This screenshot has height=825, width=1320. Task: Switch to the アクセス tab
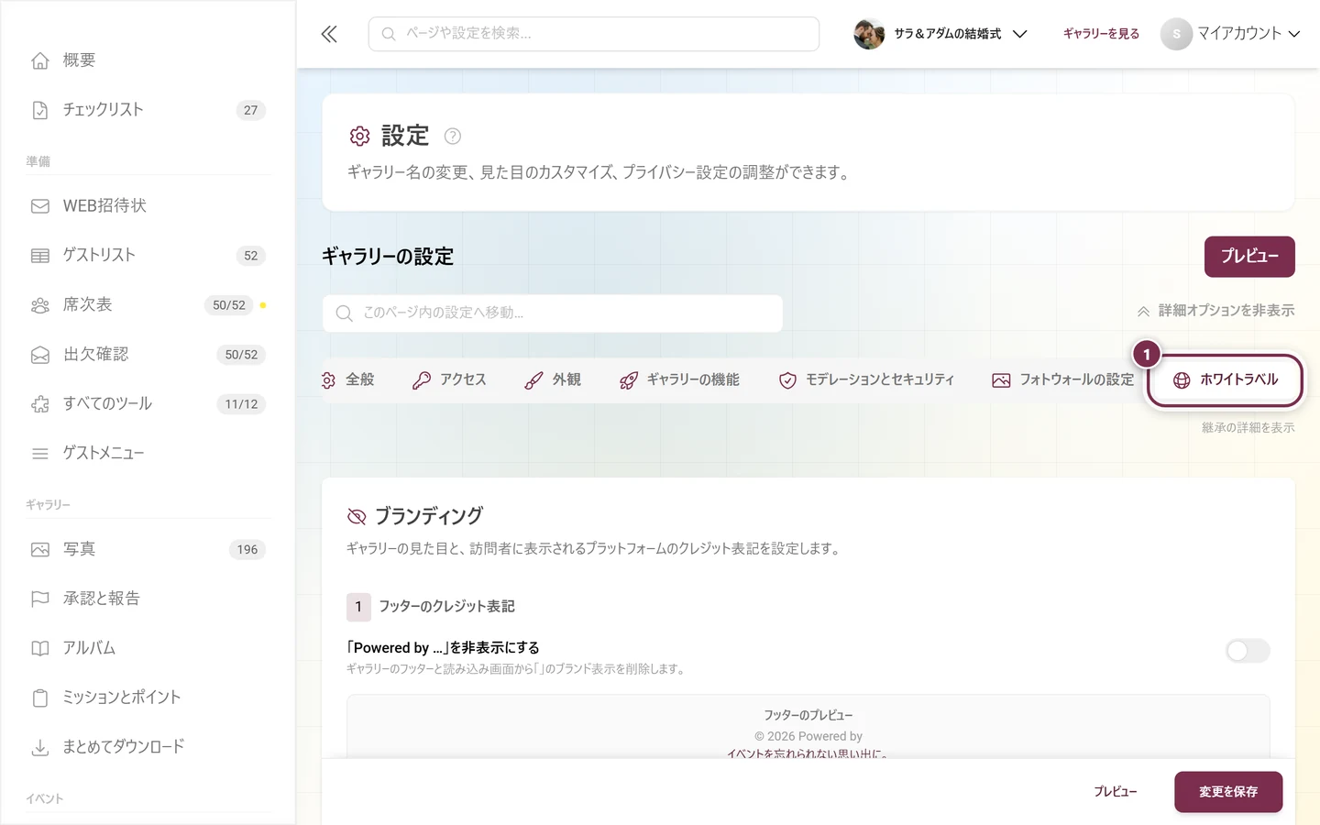[449, 379]
